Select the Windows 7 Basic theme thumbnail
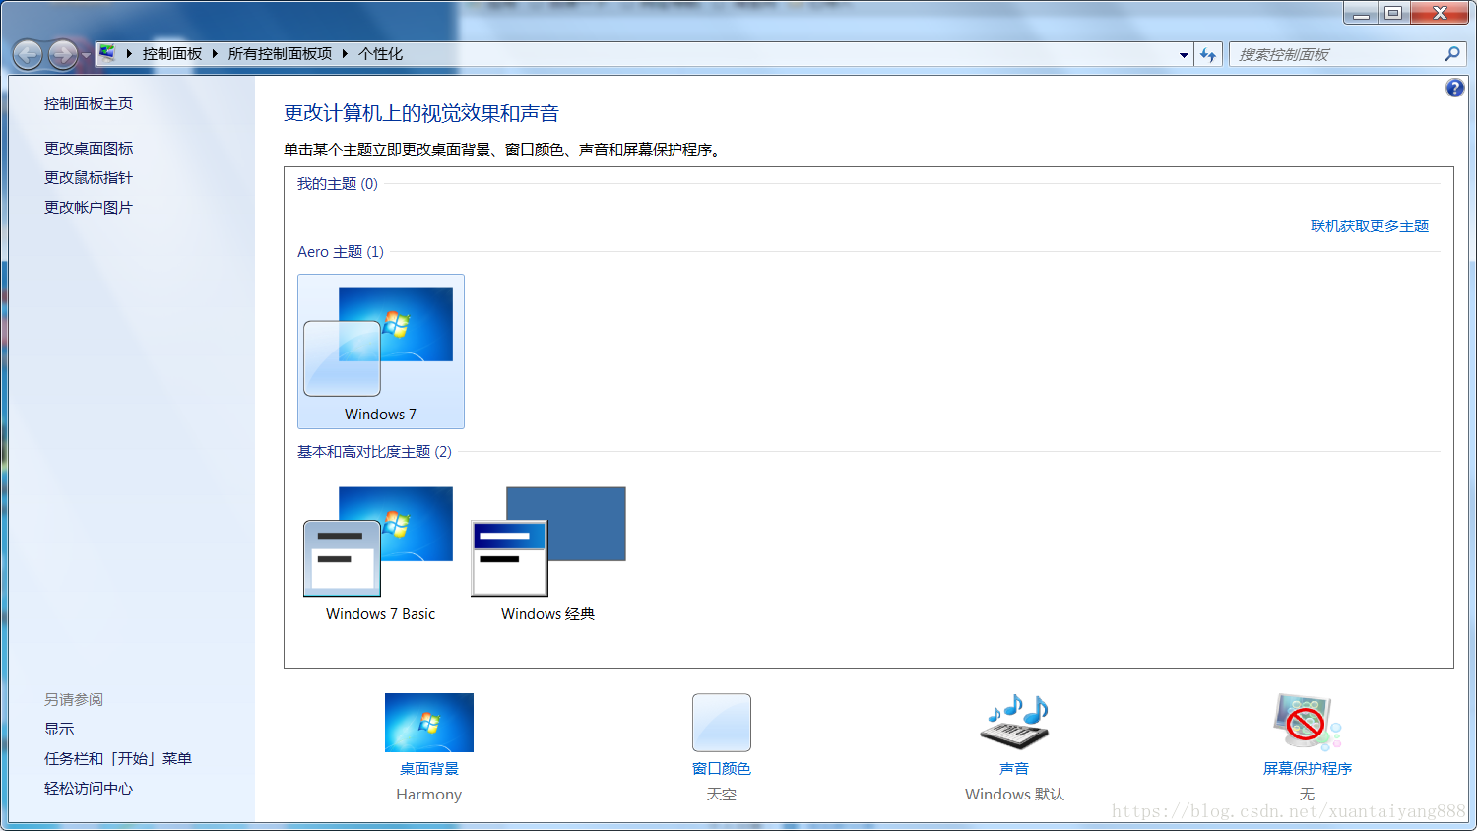 381,551
